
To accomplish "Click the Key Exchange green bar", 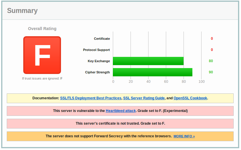I will 148,61.
